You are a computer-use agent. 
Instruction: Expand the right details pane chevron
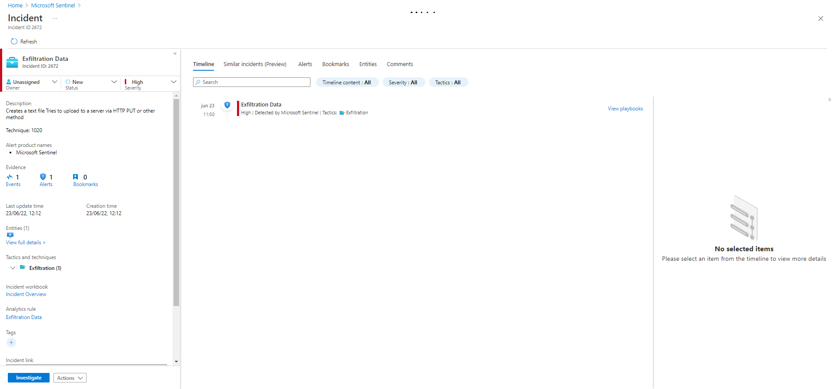(829, 100)
